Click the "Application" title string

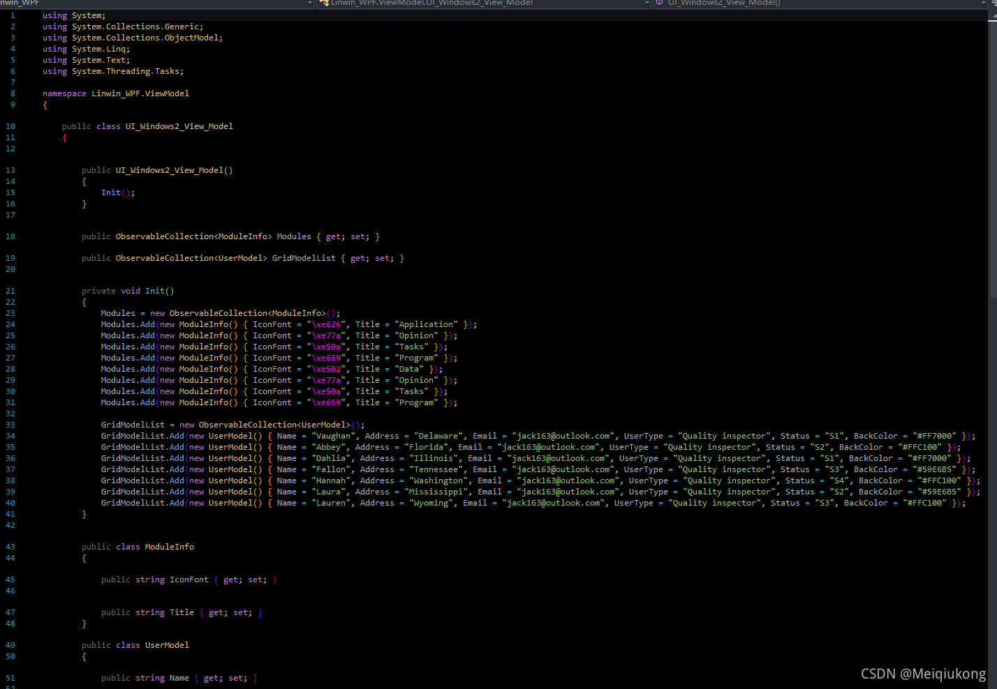pos(426,324)
